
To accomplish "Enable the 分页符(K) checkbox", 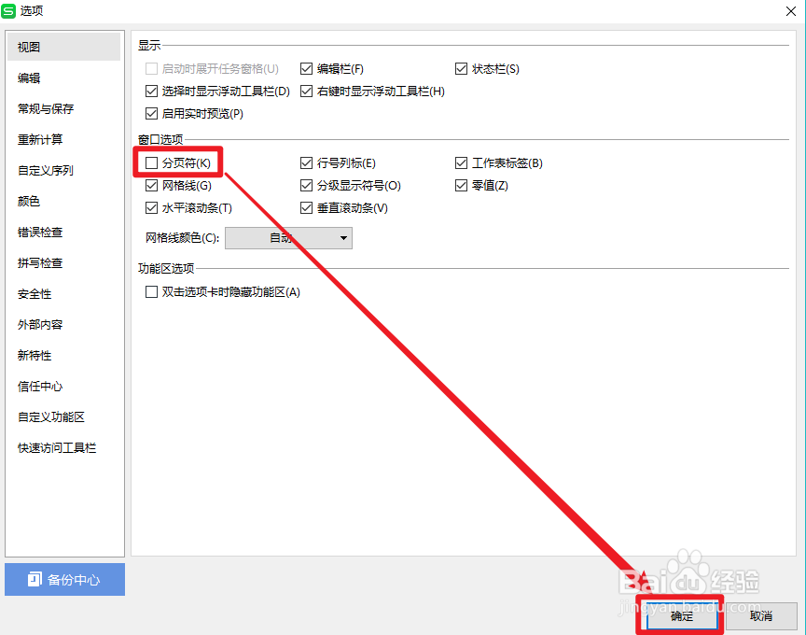I will coord(151,162).
